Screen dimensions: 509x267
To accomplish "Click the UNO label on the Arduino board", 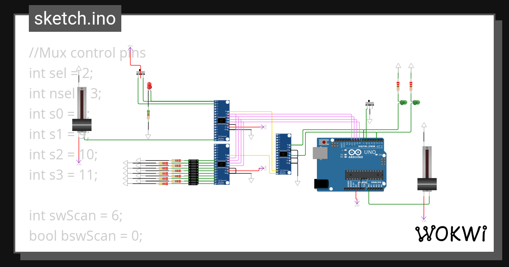I will [369, 152].
